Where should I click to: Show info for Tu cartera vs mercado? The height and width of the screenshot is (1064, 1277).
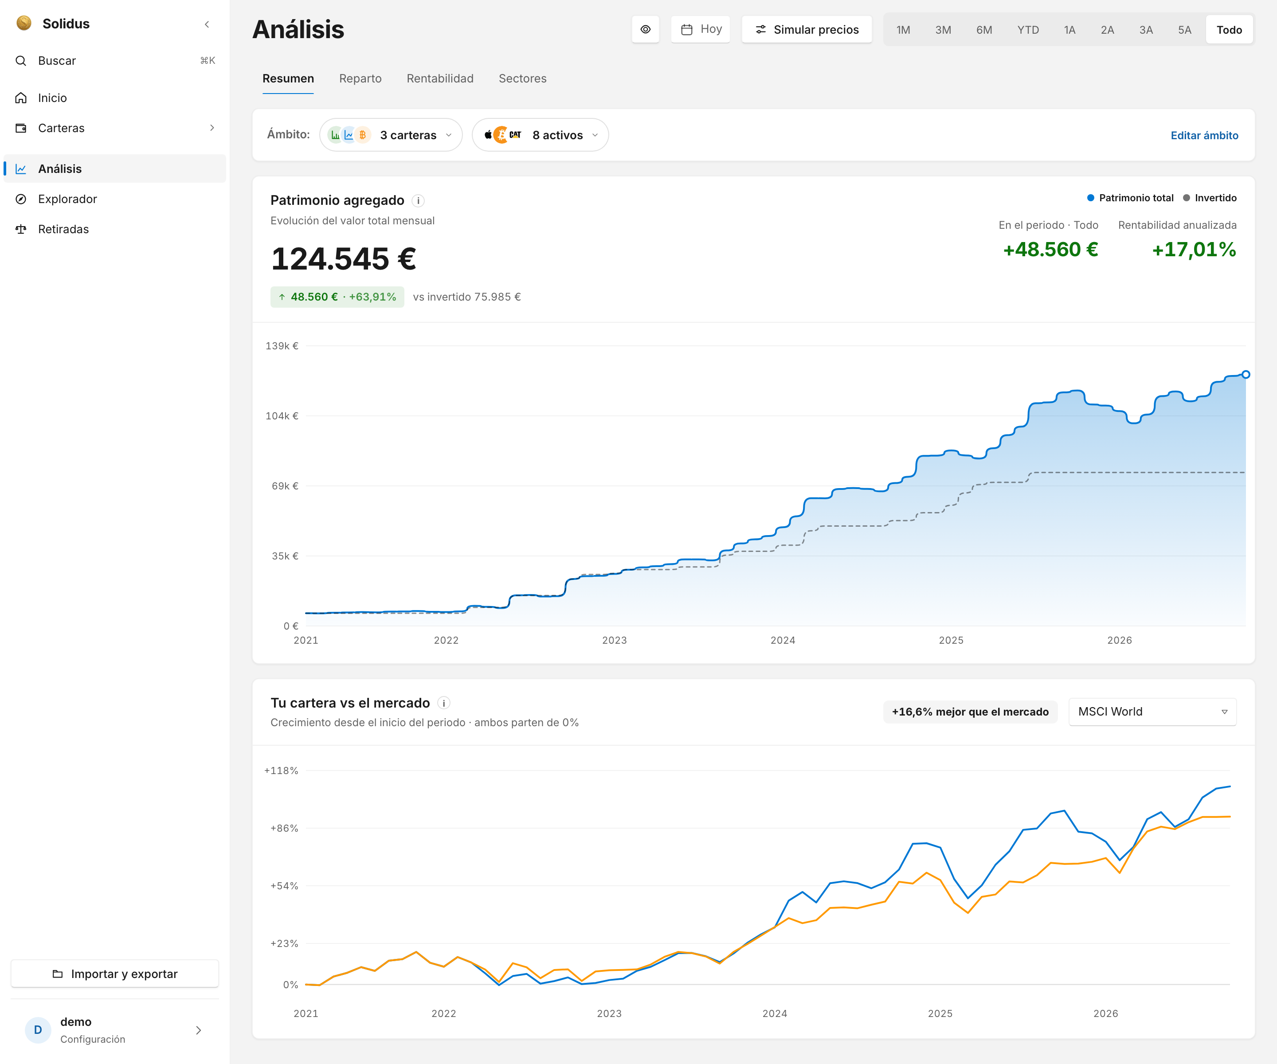coord(444,703)
